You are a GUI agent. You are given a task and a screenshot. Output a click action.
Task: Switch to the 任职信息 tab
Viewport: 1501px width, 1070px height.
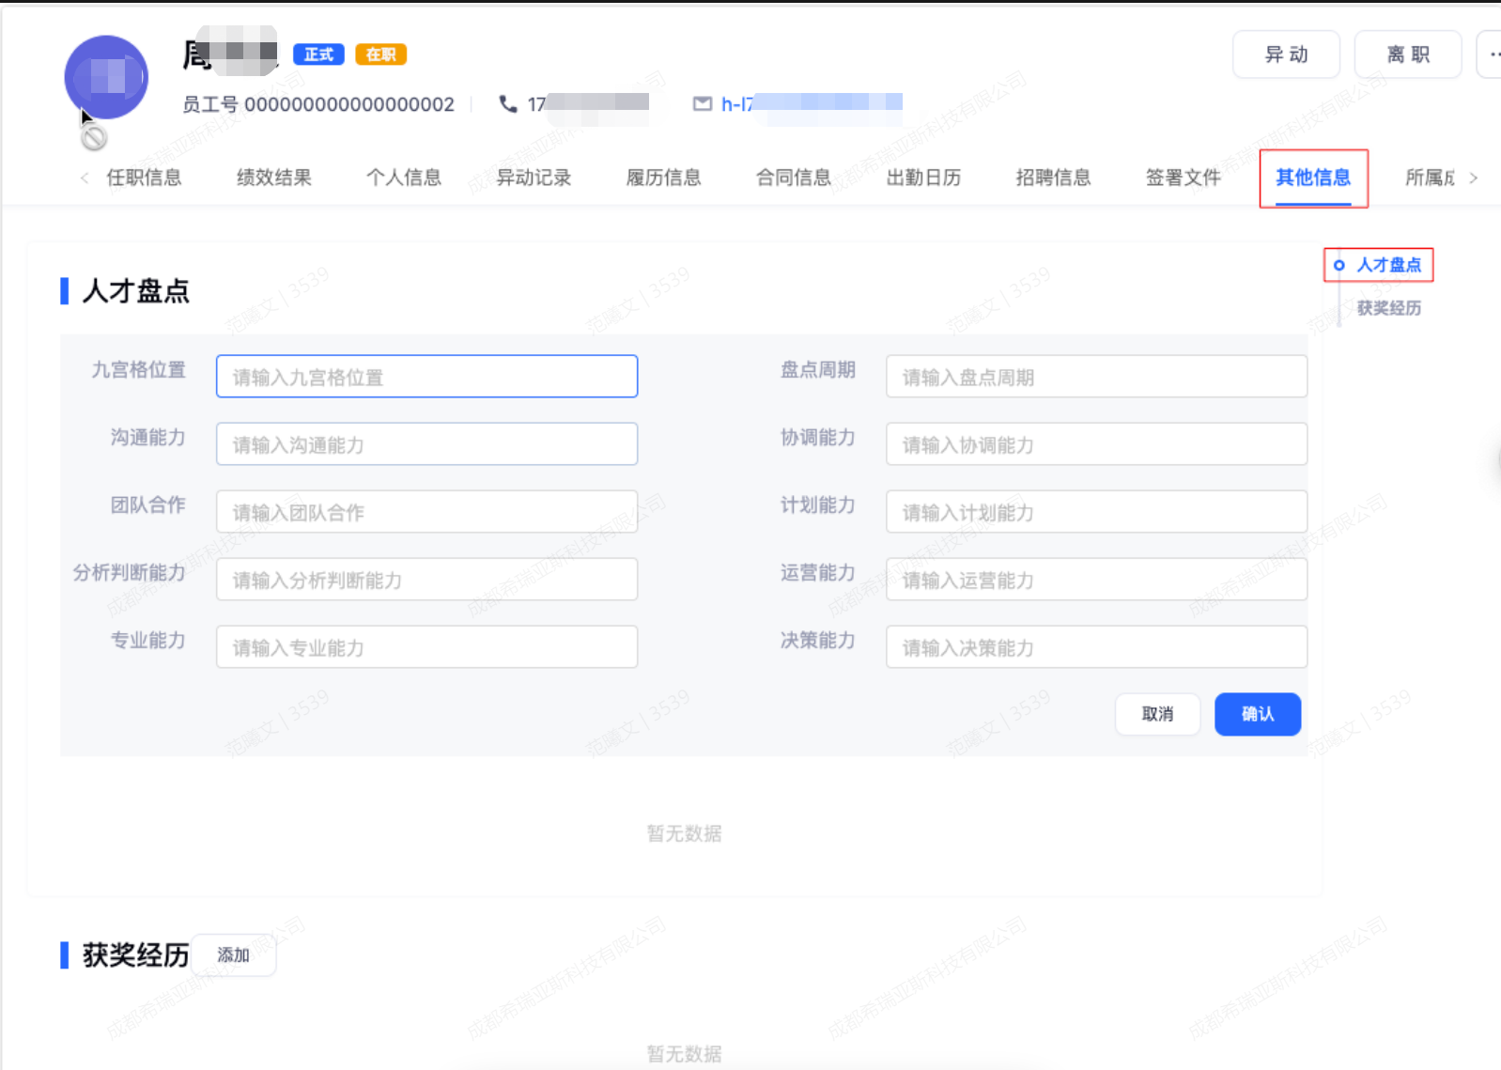(144, 178)
